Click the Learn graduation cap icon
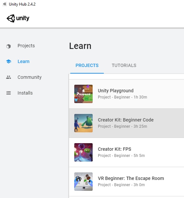Viewport: 184px width, 198px height. tap(9, 61)
